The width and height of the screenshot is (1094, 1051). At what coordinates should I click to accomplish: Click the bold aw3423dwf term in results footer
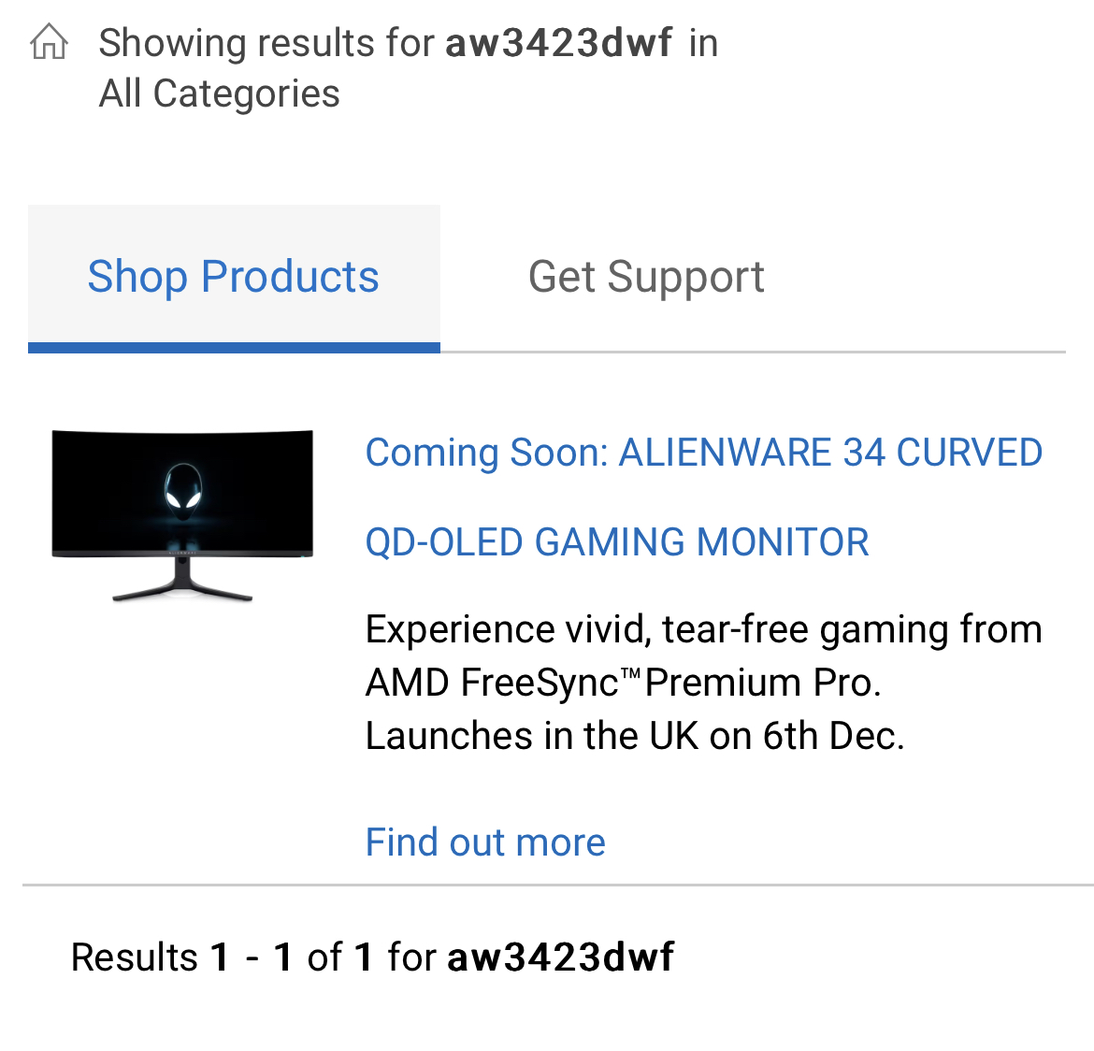pyautogui.click(x=560, y=956)
